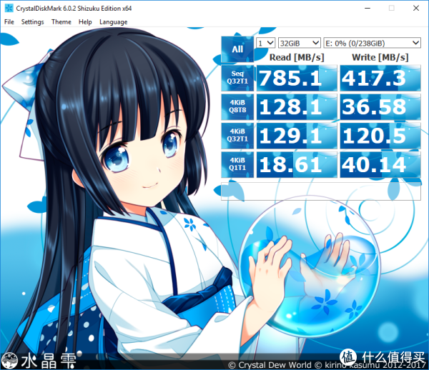
Task: Open the Language menu
Action: tap(113, 22)
